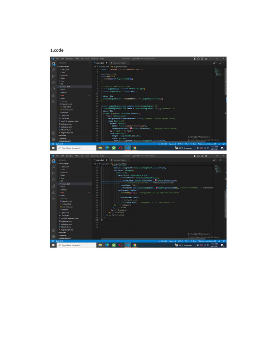Open Accounts icon in top screenshot's activity bar
264x352 pixels.
[x=53, y=133]
